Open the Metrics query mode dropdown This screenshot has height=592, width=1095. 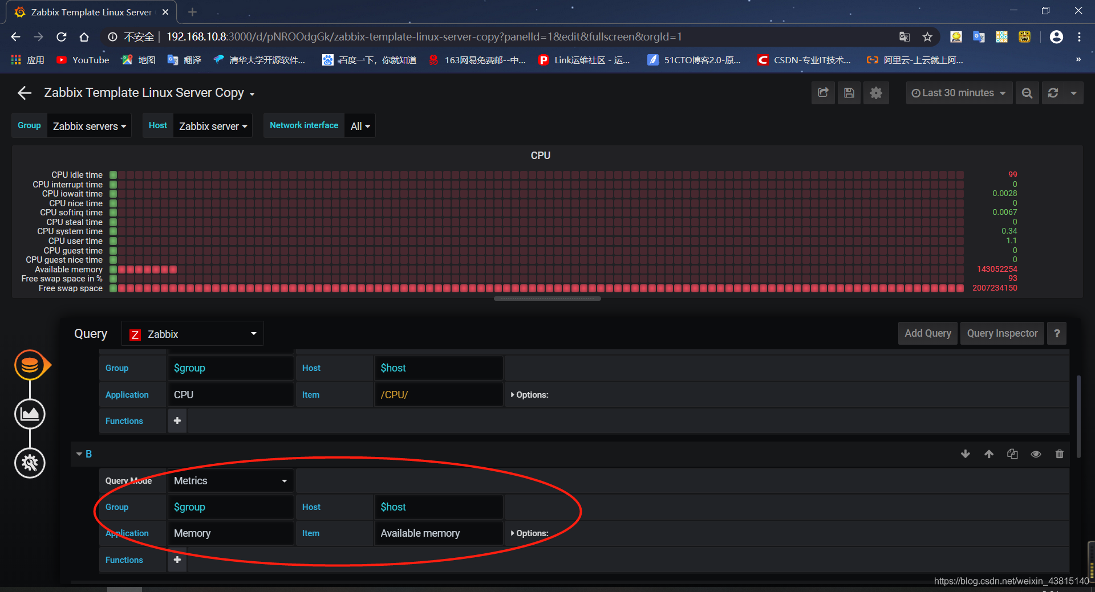230,481
